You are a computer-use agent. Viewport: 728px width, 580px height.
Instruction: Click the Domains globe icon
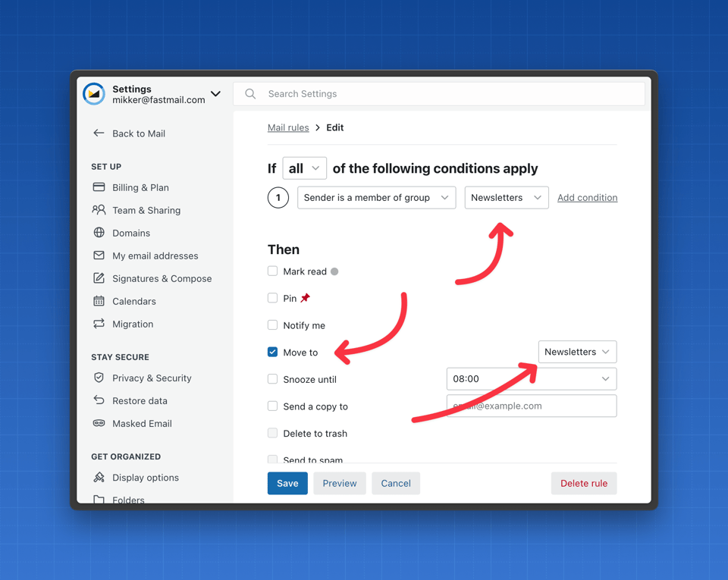pos(99,233)
